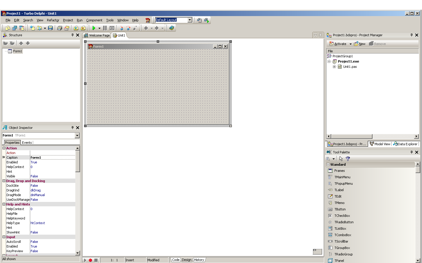Click the Open file folder icon
This screenshot has width=422, height=263.
tap(39, 28)
